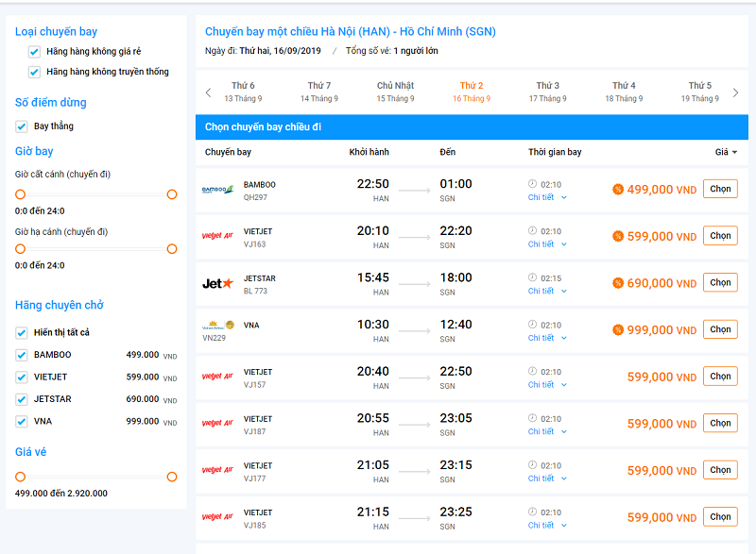This screenshot has height=554, width=756.
Task: Click right handle of landing time slider
Action: click(172, 249)
